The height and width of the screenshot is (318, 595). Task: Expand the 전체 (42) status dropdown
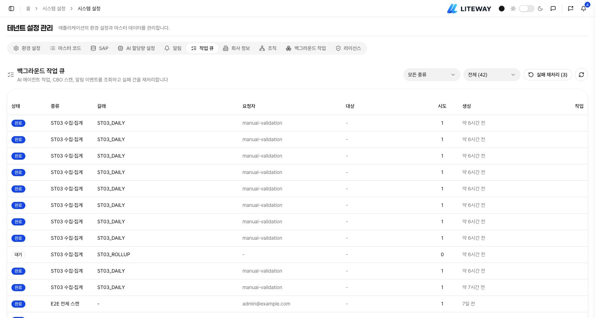click(492, 75)
